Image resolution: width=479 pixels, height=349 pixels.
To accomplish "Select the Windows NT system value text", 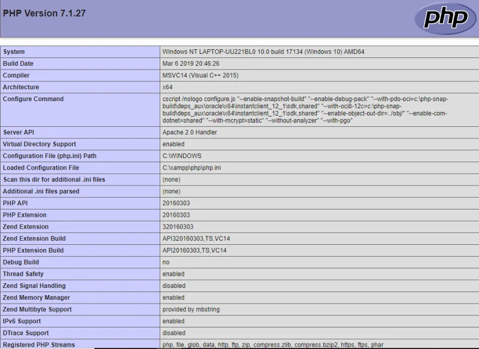I will [x=263, y=51].
